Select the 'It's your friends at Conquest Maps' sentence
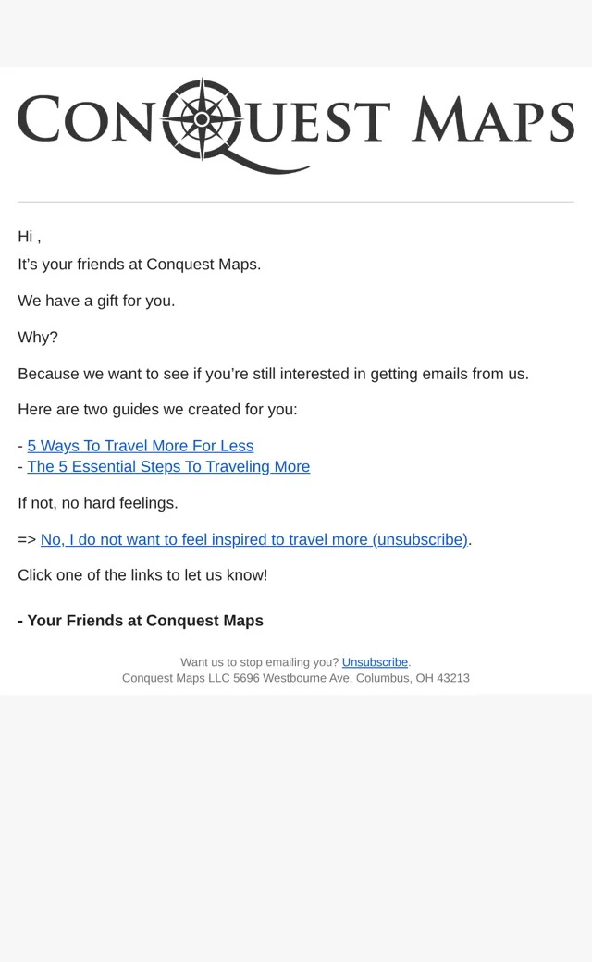 click(140, 265)
